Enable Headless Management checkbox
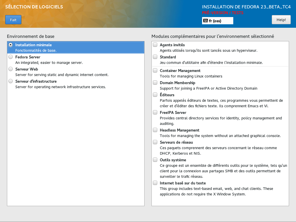The height and width of the screenshot is (222, 296). tap(155, 130)
